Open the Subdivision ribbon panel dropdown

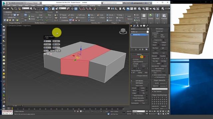144,23
